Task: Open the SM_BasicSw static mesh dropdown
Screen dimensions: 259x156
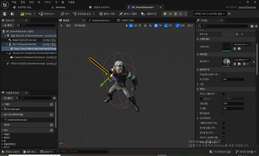Action: coord(242,45)
